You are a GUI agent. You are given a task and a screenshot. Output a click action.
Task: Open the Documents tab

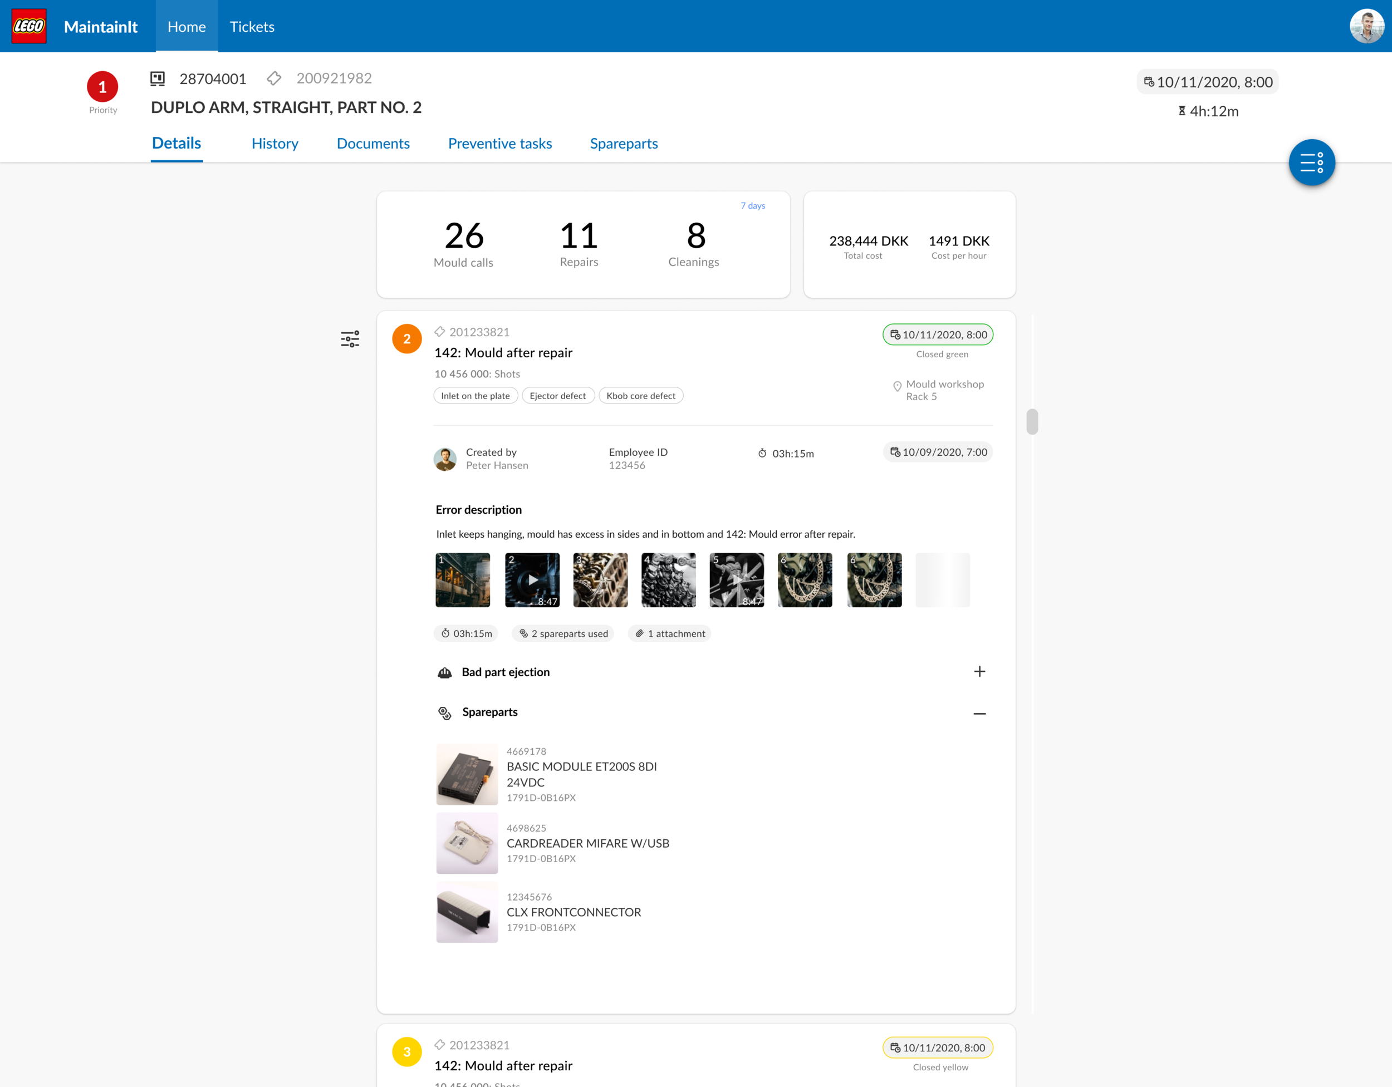tap(373, 144)
